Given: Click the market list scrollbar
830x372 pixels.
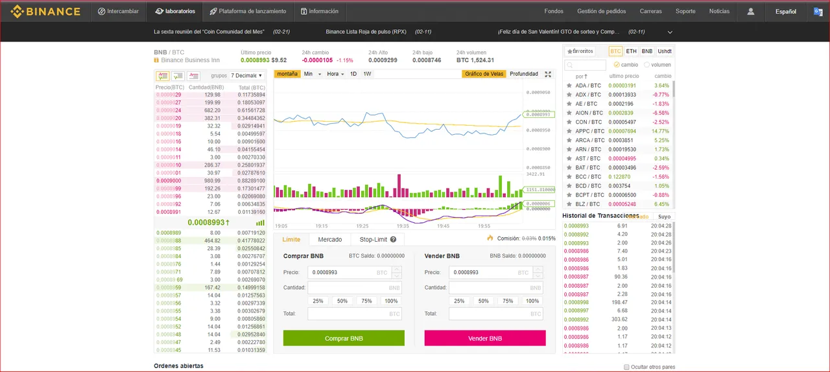Looking at the screenshot, I should point(672,89).
